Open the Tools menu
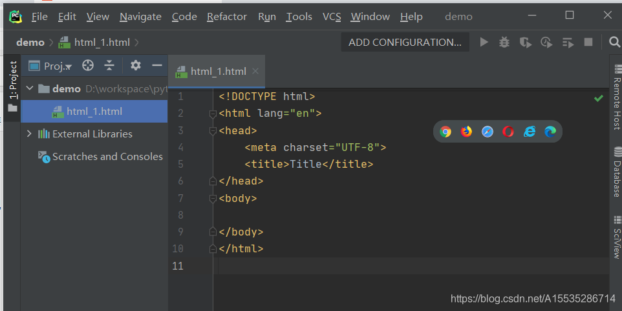 coord(299,17)
